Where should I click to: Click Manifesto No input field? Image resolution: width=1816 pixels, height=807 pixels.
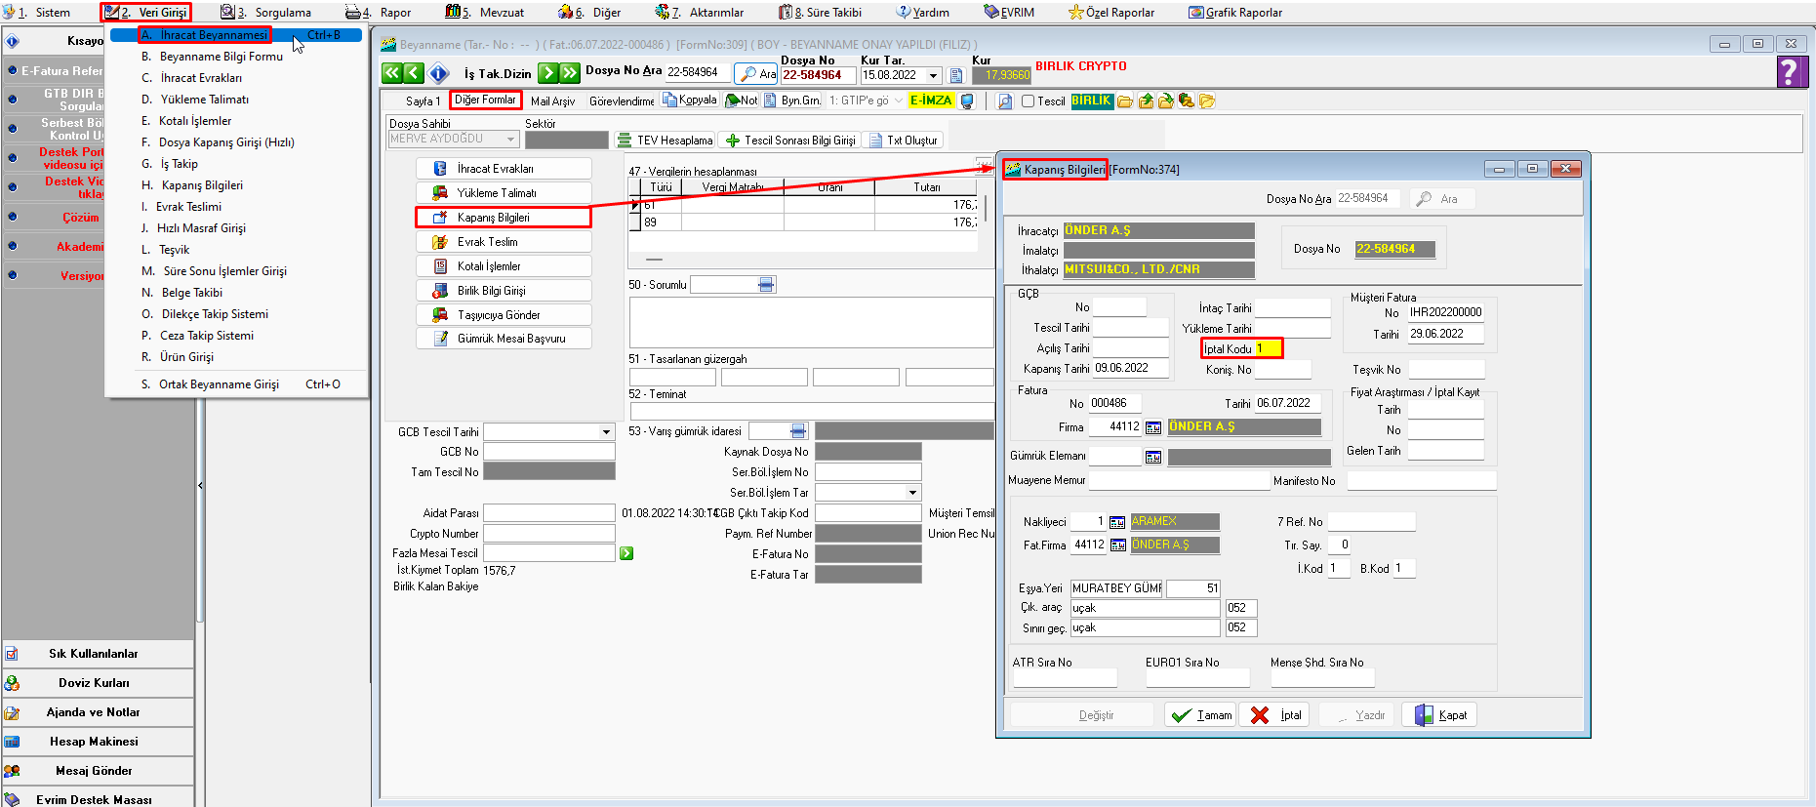coord(1422,481)
